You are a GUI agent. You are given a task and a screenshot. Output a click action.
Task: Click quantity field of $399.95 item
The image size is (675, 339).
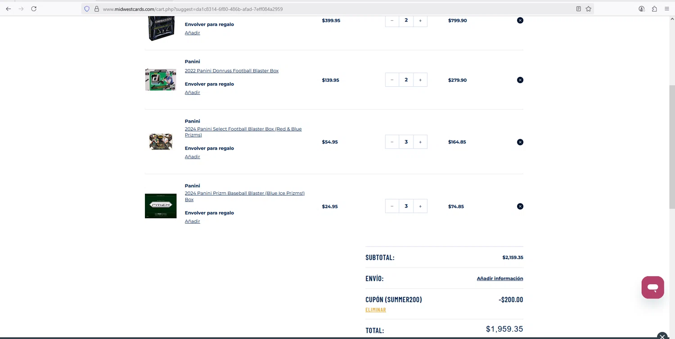(406, 20)
